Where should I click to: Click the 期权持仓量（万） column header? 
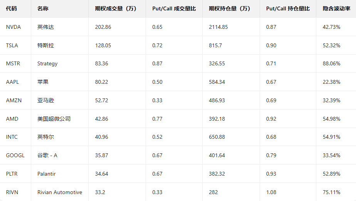tap(230, 8)
